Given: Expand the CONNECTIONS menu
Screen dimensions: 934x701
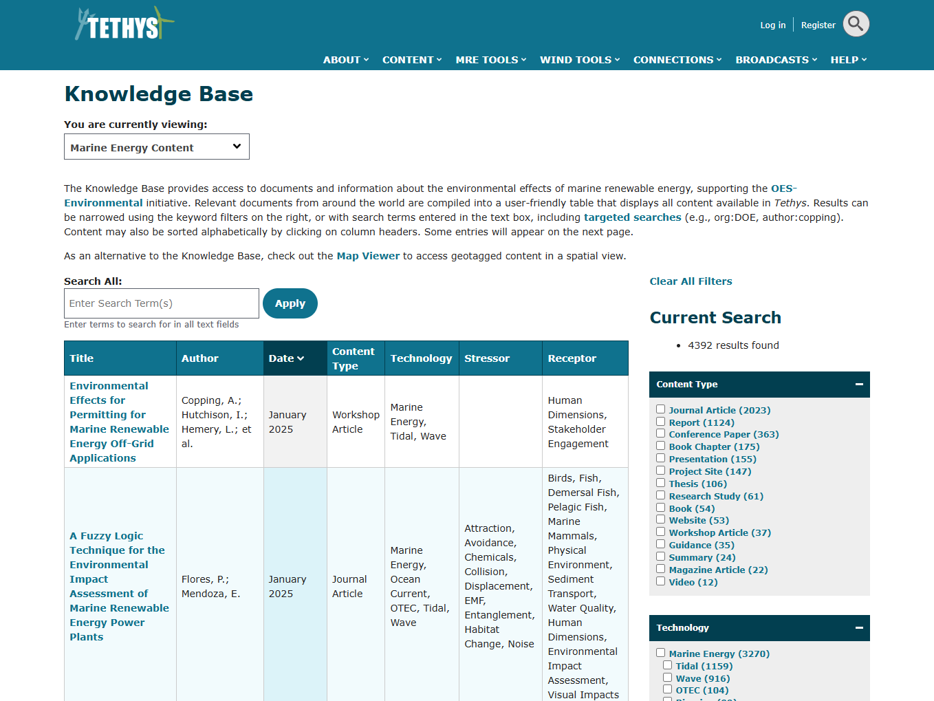Looking at the screenshot, I should (677, 60).
